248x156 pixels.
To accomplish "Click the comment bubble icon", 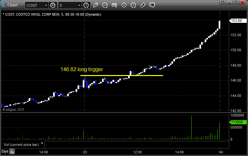I will coord(152,5).
